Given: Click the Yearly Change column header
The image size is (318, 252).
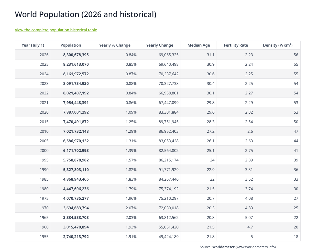Looking at the screenshot, I should pos(160,45).
